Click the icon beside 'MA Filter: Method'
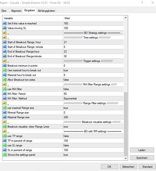Screen dimensions: 156x171 tap(5, 98)
